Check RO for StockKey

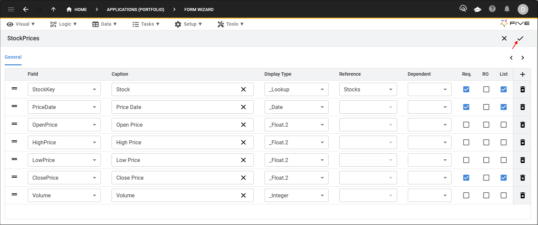click(x=486, y=89)
